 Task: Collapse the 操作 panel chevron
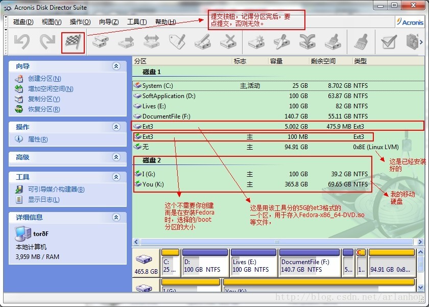pyautogui.click(x=116, y=127)
